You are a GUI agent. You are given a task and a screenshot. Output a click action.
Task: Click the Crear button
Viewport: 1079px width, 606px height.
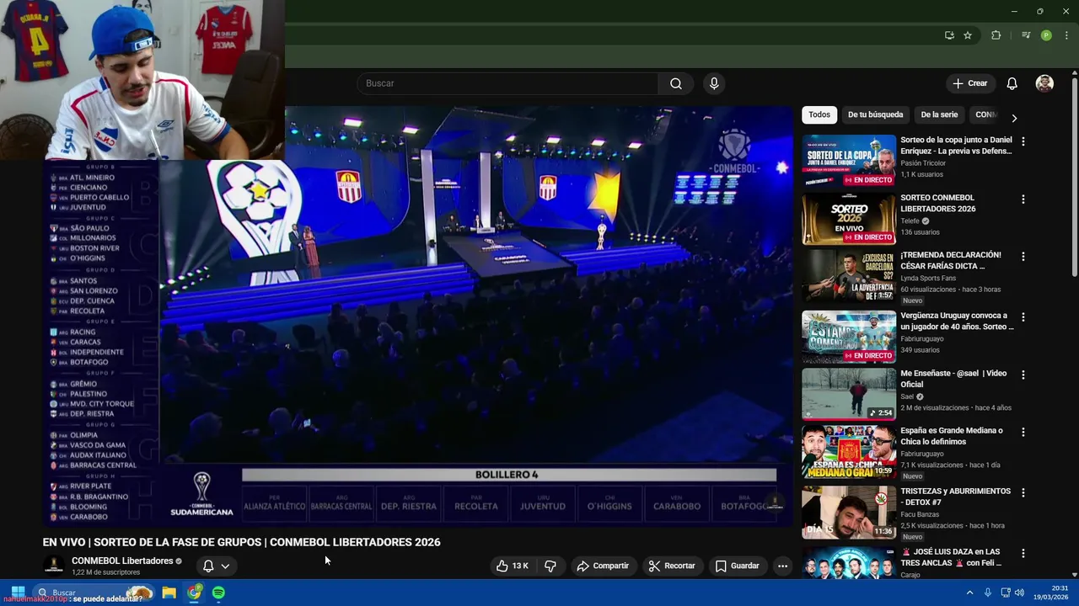(x=970, y=83)
